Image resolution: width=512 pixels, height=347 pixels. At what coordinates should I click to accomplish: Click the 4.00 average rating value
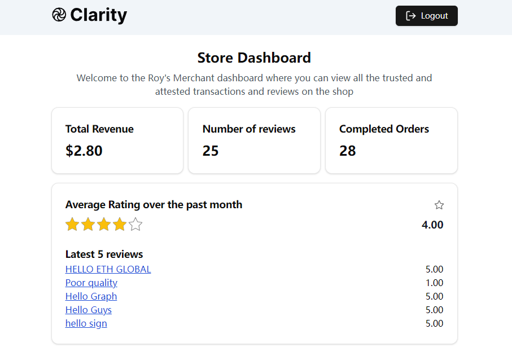[x=432, y=225]
